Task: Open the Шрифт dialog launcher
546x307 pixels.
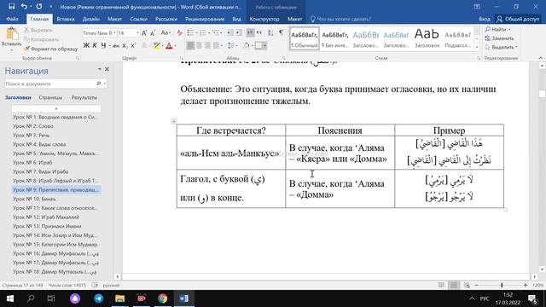Action: [182, 58]
